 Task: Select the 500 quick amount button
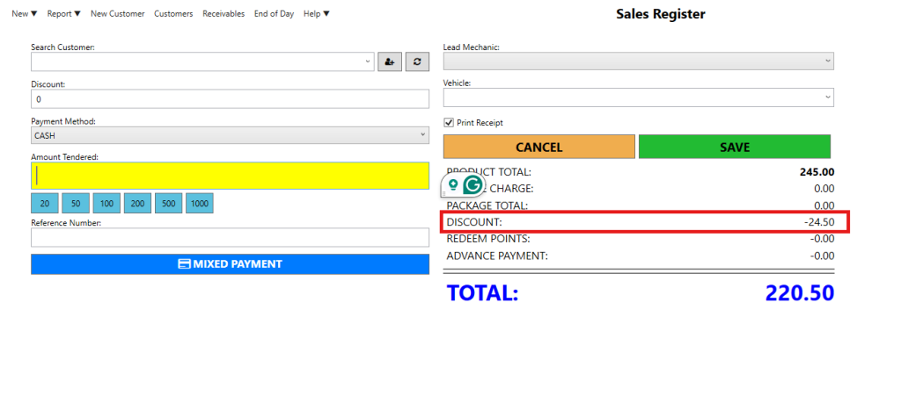coord(168,204)
